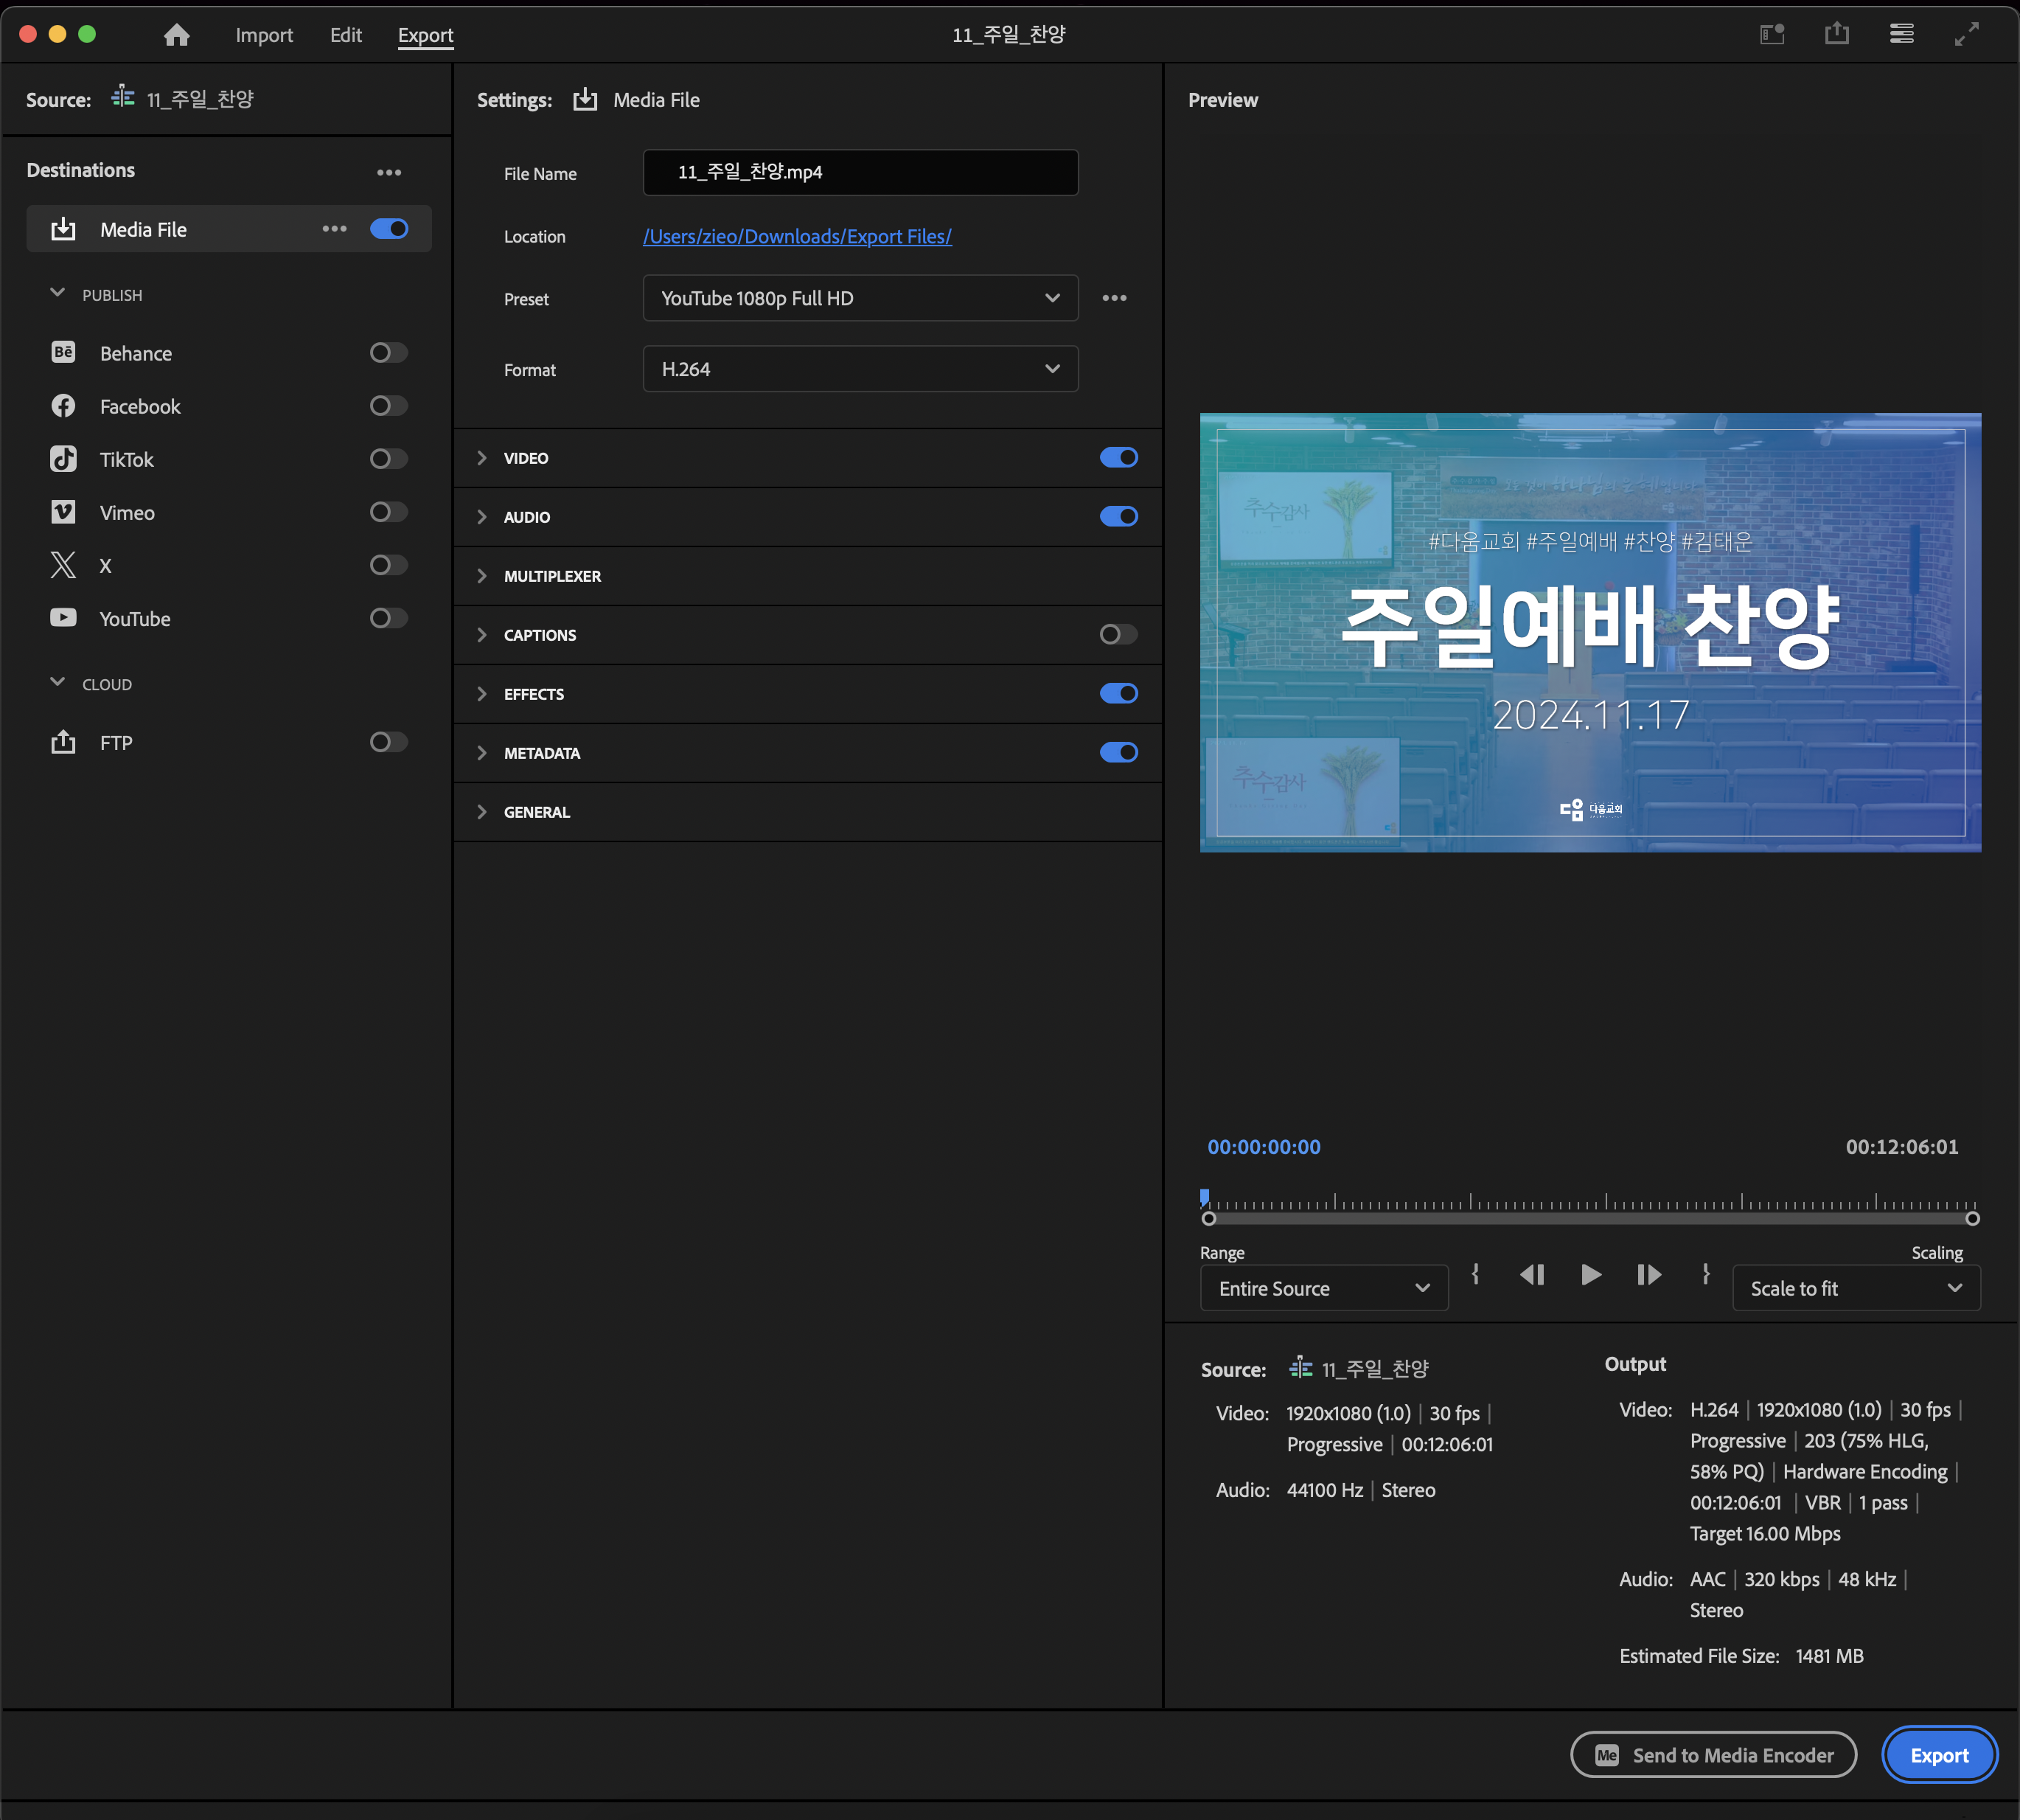The width and height of the screenshot is (2020, 1820).
Task: Click the File Name input field
Action: pos(860,172)
